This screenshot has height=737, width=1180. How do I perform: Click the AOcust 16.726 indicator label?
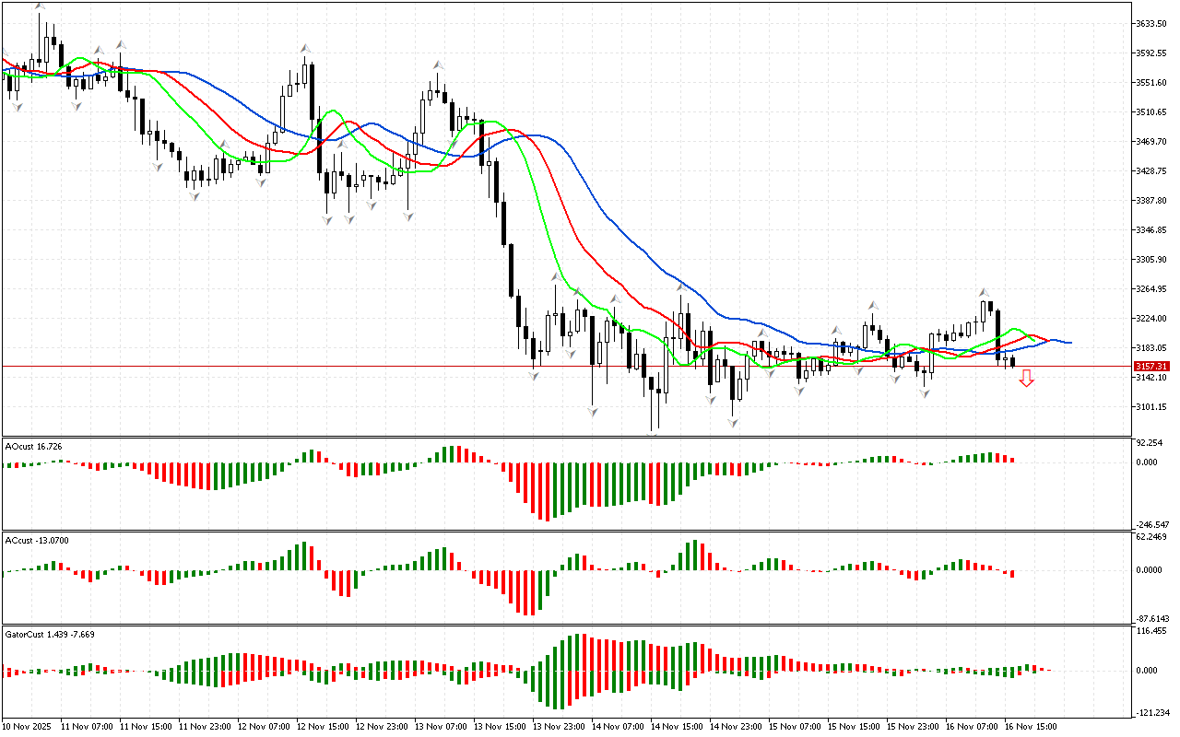point(33,446)
